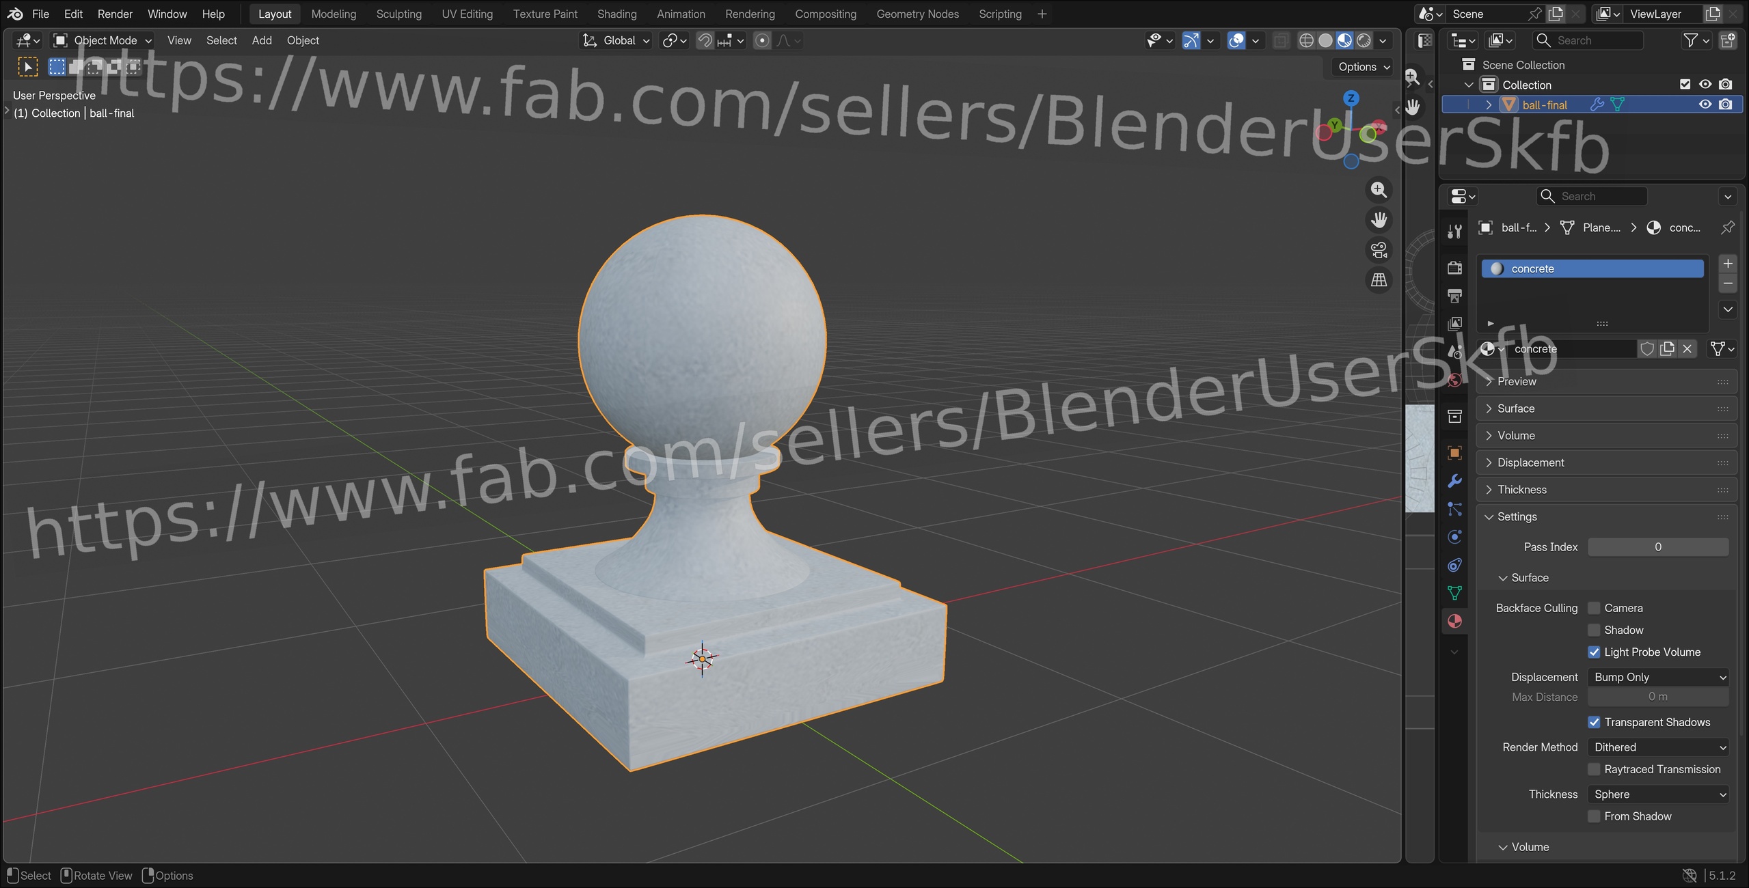Toggle proportional editing

tap(762, 40)
